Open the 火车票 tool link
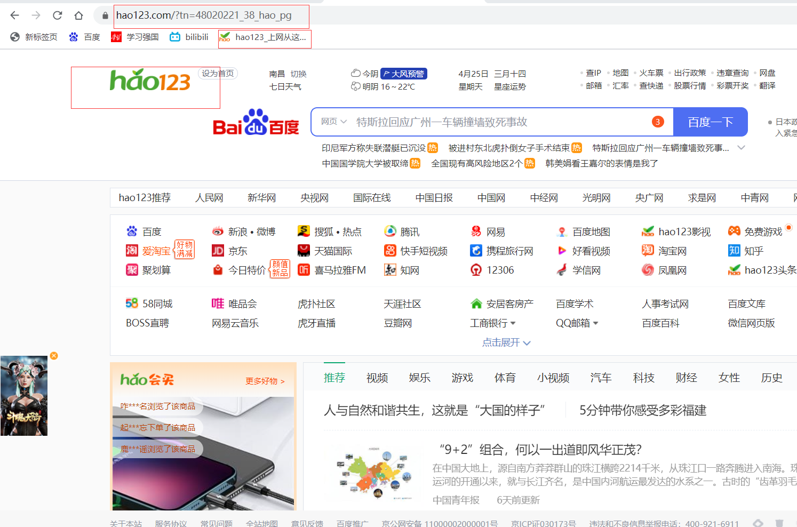 click(x=651, y=73)
